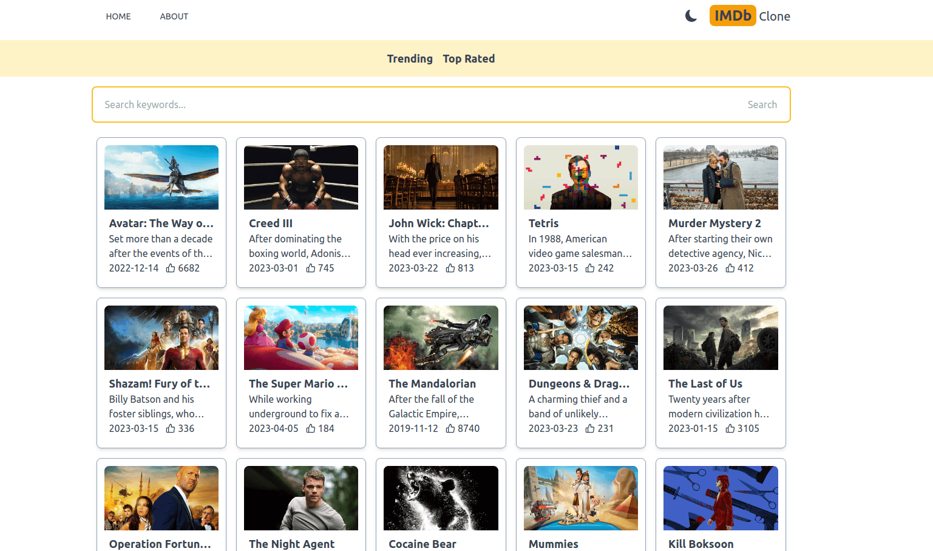The height and width of the screenshot is (551, 933).
Task: Click the Search button
Action: 762,104
